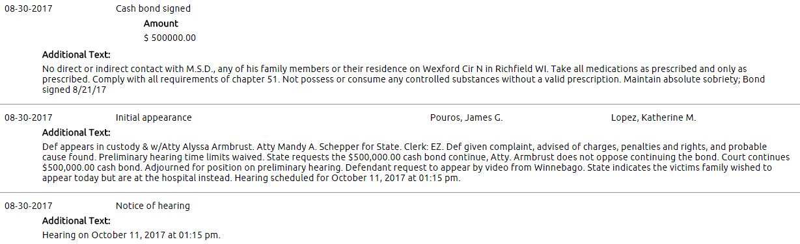Click the Lopez, Katherine M. name
The height and width of the screenshot is (244, 800).
click(x=654, y=118)
